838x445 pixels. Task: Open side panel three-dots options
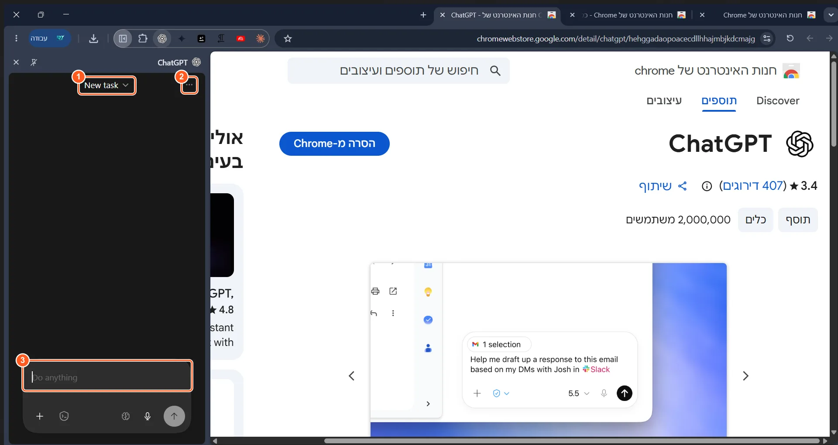(189, 85)
